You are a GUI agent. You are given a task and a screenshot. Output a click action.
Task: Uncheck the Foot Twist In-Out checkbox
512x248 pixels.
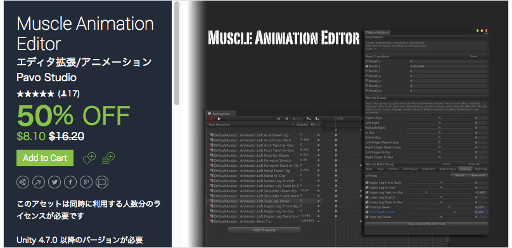point(367,212)
